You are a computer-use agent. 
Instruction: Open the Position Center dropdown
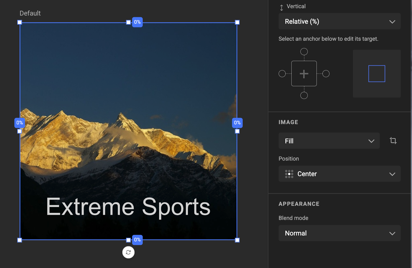[339, 174]
